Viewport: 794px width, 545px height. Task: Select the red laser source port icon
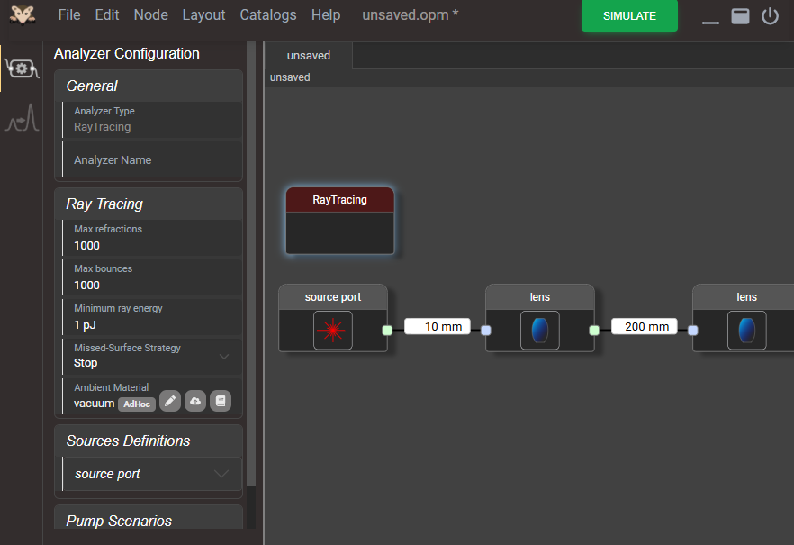point(333,331)
